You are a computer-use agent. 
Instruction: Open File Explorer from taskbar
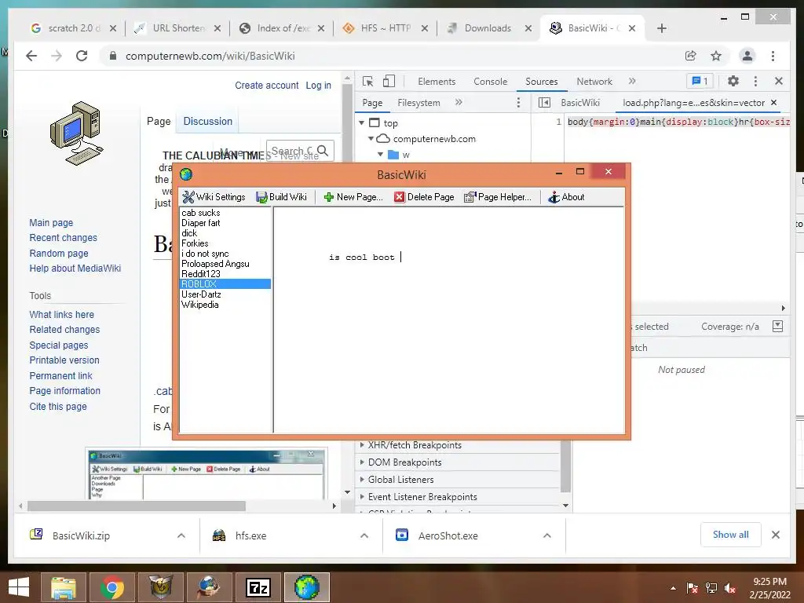[x=64, y=587]
